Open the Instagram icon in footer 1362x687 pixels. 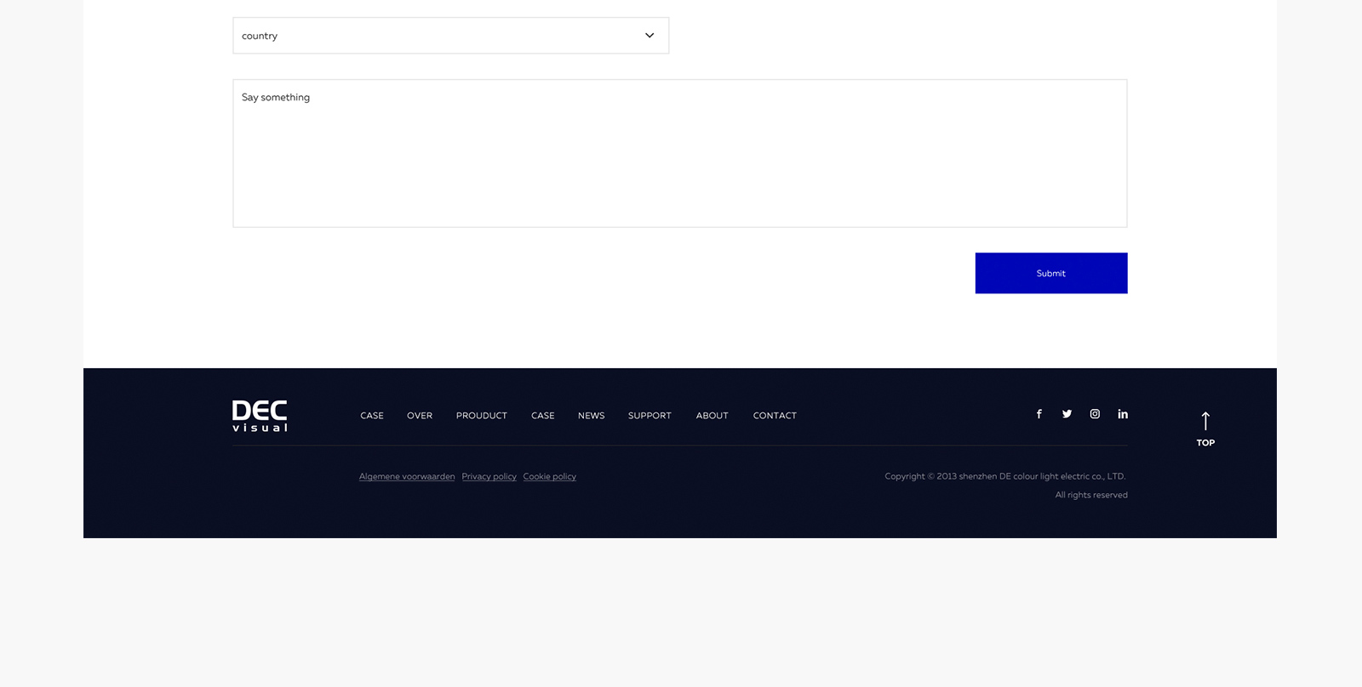1095,414
